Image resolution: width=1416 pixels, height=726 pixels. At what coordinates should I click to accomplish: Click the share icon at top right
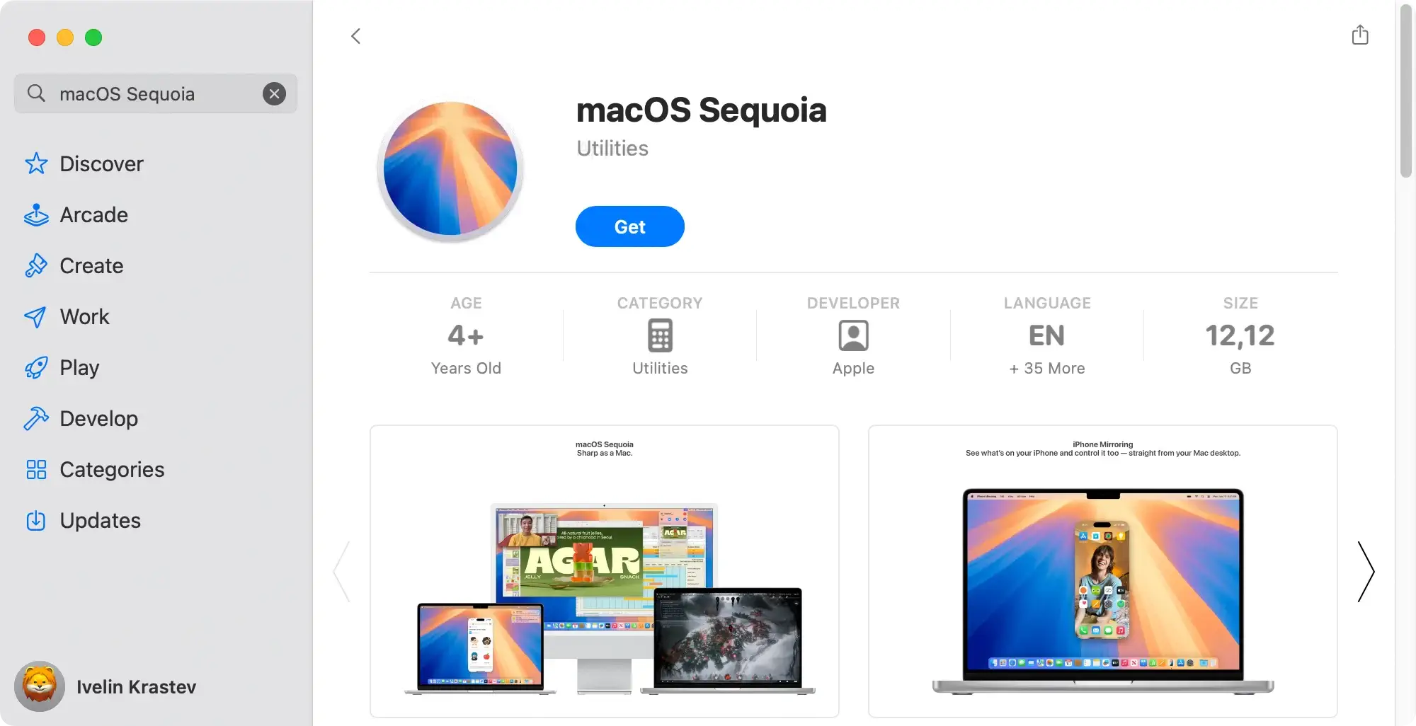click(x=1360, y=35)
